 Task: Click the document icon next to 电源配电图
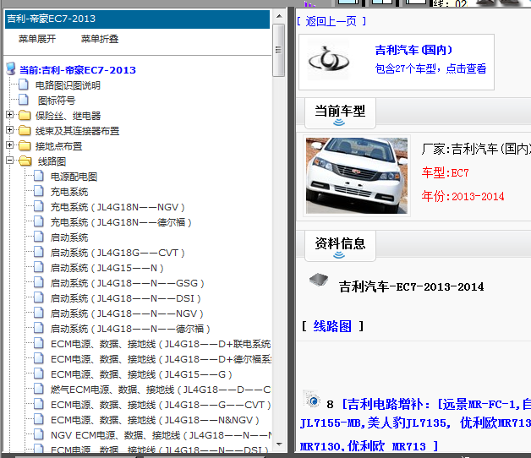tap(39, 177)
